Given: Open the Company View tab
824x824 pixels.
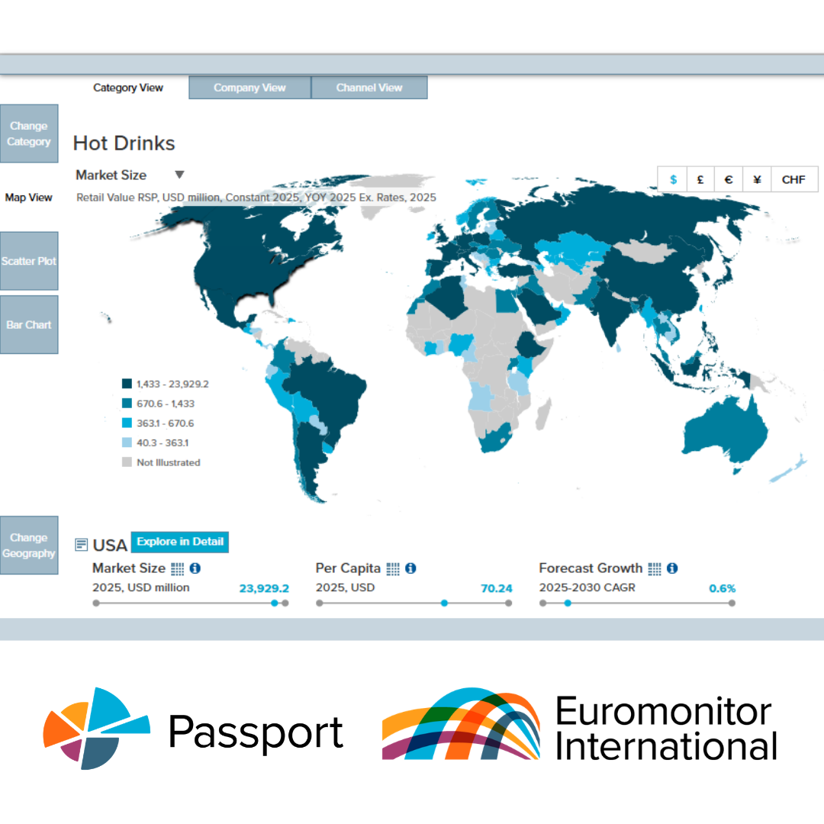Looking at the screenshot, I should tap(249, 88).
